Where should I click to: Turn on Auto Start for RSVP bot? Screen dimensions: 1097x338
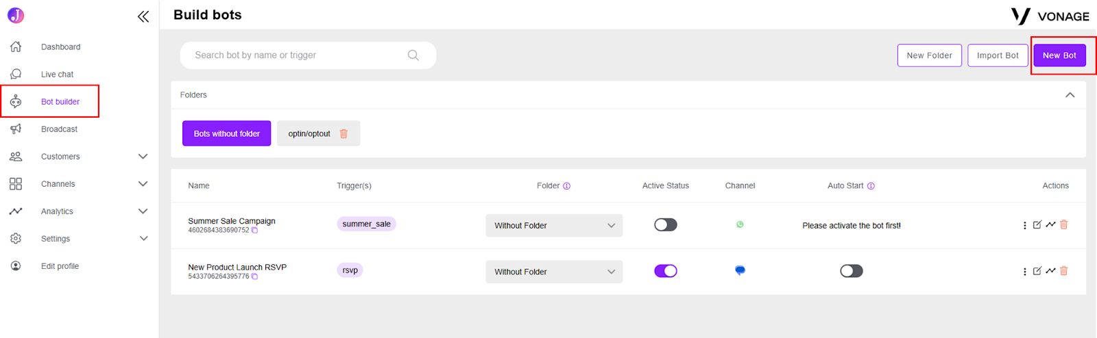pyautogui.click(x=851, y=271)
